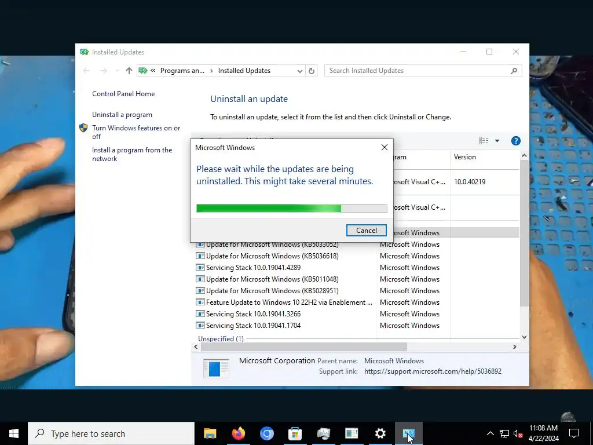Click the search magnifier icon

click(x=514, y=71)
